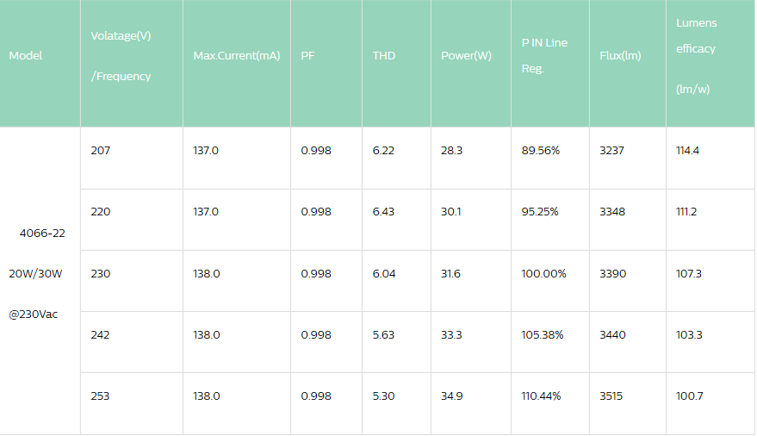Click the PF column header
The height and width of the screenshot is (436, 757).
point(307,56)
